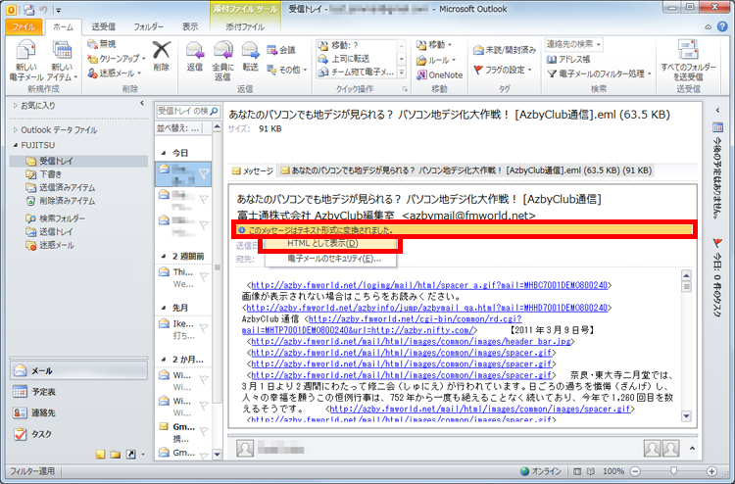Screen dimensions: 735x484
Task: Create a new email with 新しい電子メール
Action: tap(26, 61)
